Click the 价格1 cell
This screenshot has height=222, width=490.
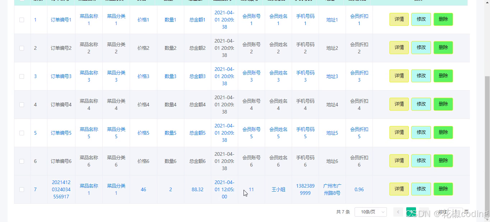coord(143,20)
